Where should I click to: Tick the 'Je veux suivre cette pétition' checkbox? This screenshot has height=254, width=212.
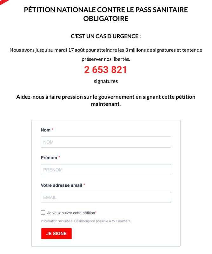[43, 212]
